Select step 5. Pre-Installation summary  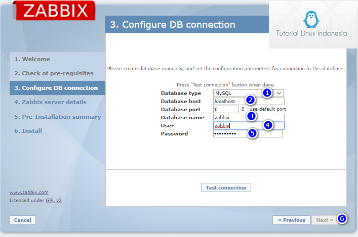[x=57, y=117]
